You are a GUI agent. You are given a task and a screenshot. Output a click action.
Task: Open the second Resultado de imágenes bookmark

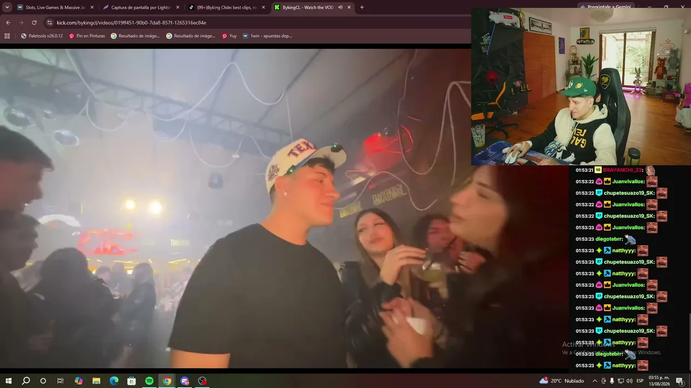(x=191, y=36)
